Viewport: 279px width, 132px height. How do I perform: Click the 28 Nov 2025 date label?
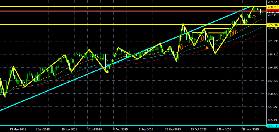(250, 129)
